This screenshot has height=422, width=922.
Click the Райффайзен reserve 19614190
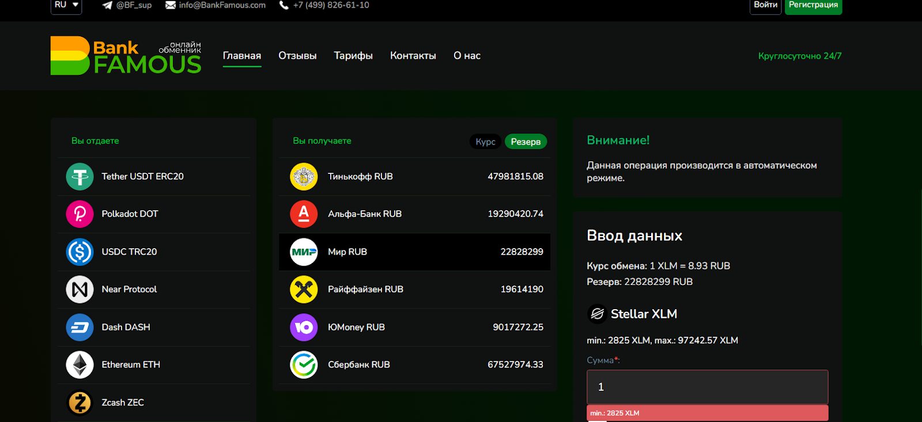[522, 290]
